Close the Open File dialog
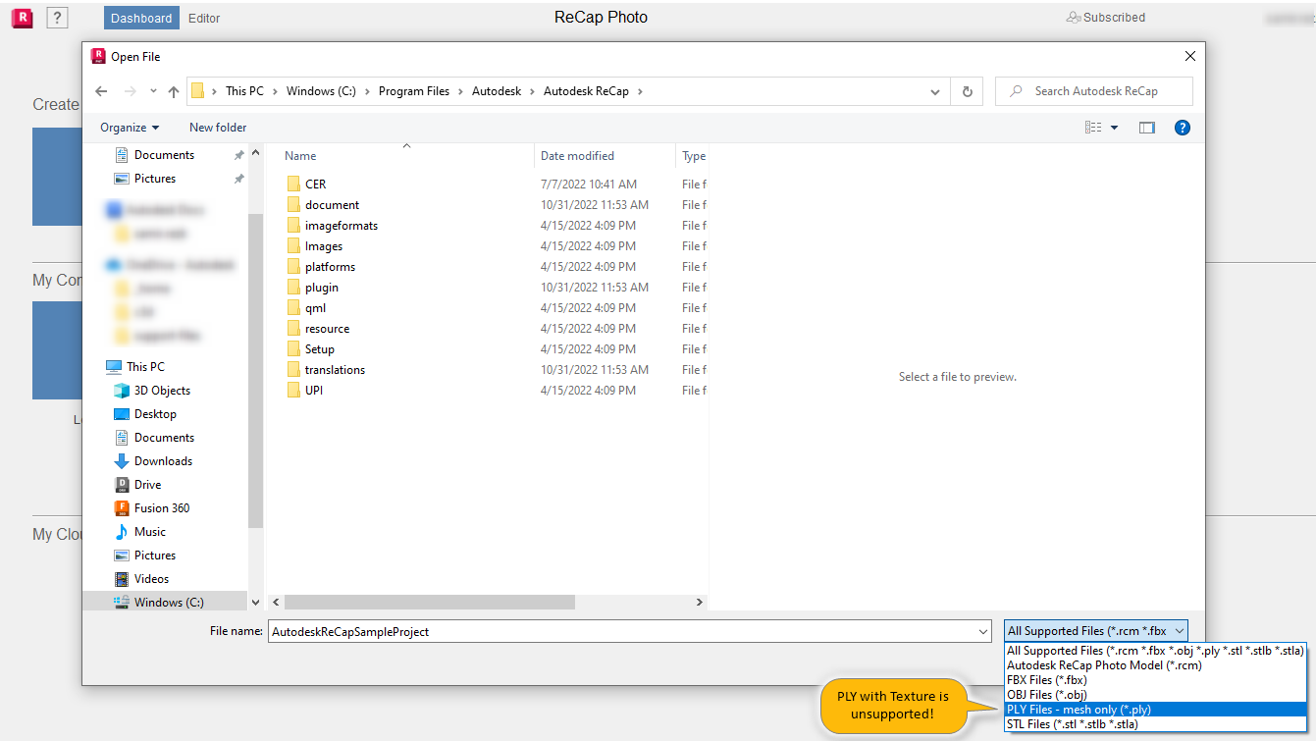 [x=1190, y=57]
